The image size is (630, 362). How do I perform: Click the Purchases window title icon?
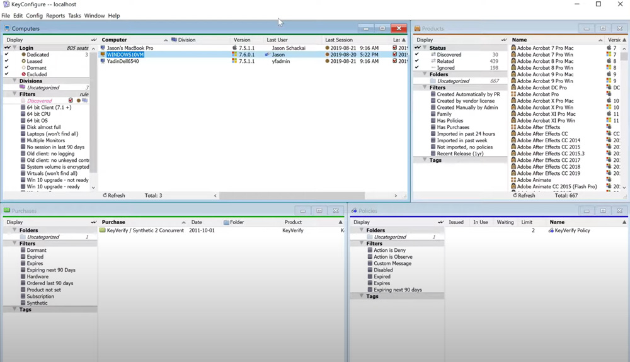[x=7, y=210]
